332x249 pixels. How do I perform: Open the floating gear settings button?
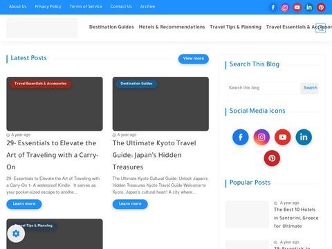tap(16, 234)
